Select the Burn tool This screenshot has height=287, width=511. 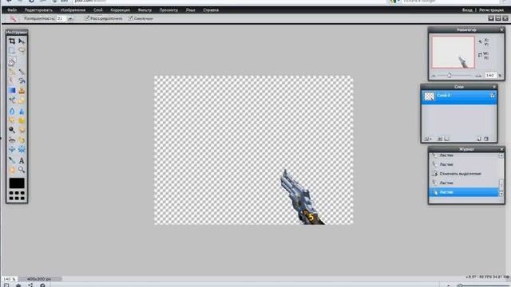[22, 130]
